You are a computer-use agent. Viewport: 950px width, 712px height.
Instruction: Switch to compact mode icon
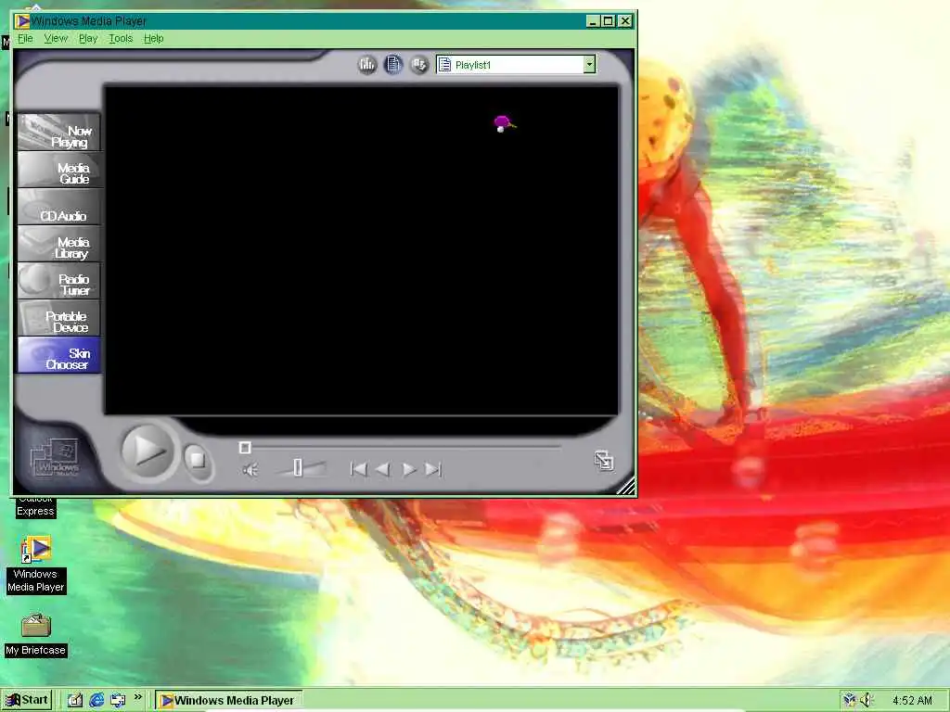[603, 461]
